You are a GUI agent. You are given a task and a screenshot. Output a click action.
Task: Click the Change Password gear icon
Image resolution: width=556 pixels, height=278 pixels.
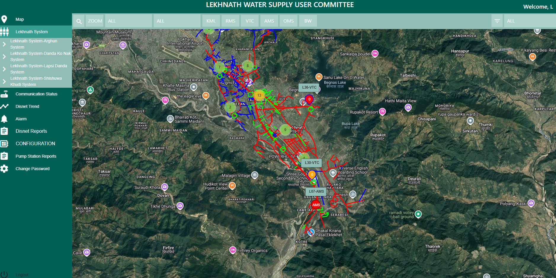pyautogui.click(x=4, y=169)
